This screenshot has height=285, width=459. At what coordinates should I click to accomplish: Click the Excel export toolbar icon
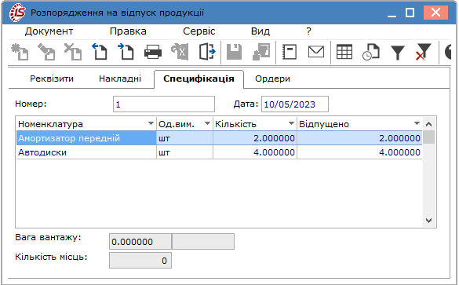pos(180,52)
